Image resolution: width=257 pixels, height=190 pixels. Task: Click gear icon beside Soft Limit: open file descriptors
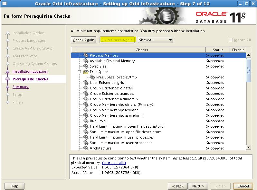86,132
